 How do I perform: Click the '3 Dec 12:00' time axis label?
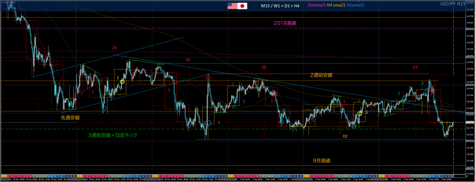click(x=421, y=179)
